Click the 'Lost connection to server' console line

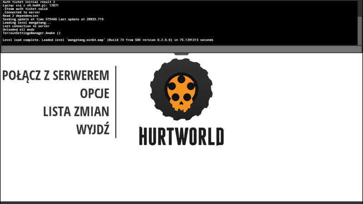pos(26,26)
